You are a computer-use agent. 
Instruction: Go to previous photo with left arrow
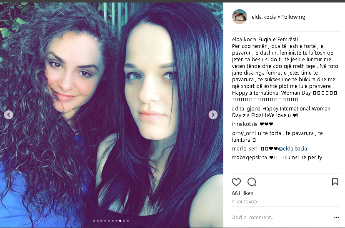[9, 115]
